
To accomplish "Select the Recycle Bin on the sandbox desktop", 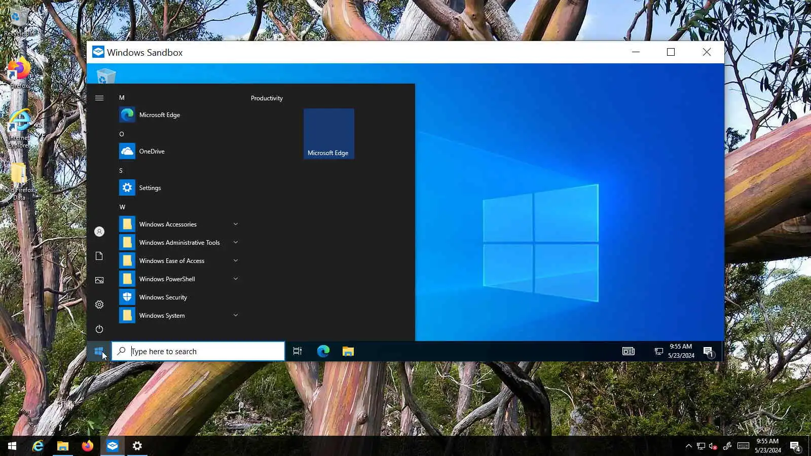I will tap(106, 76).
